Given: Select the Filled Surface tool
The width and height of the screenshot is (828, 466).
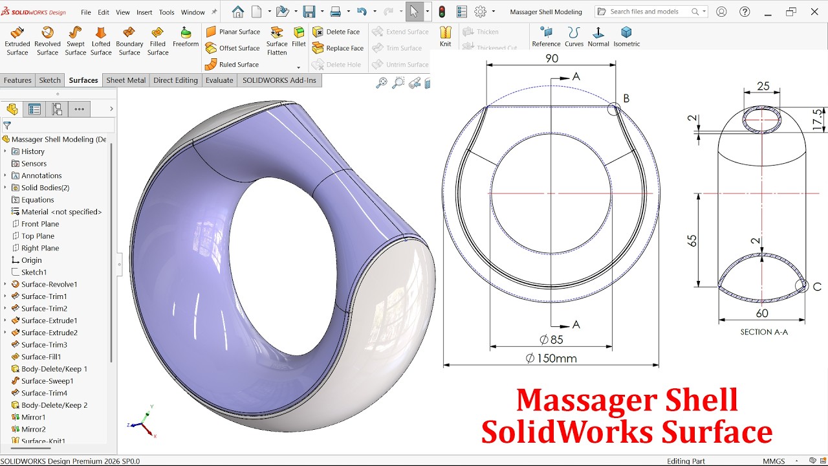Looking at the screenshot, I should coord(158,41).
